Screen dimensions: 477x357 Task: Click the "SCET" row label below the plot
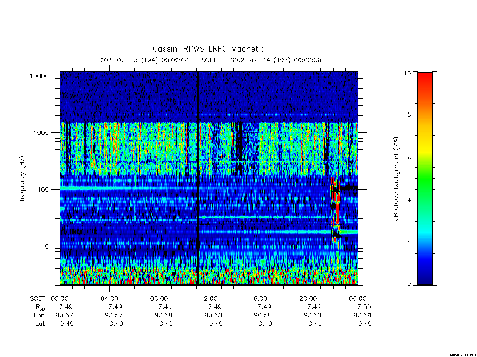tap(37, 298)
